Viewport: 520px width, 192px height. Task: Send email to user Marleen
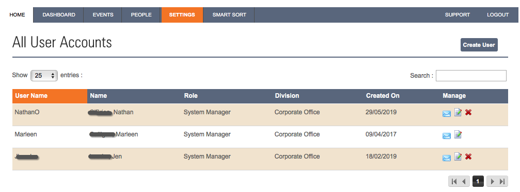pyautogui.click(x=446, y=135)
